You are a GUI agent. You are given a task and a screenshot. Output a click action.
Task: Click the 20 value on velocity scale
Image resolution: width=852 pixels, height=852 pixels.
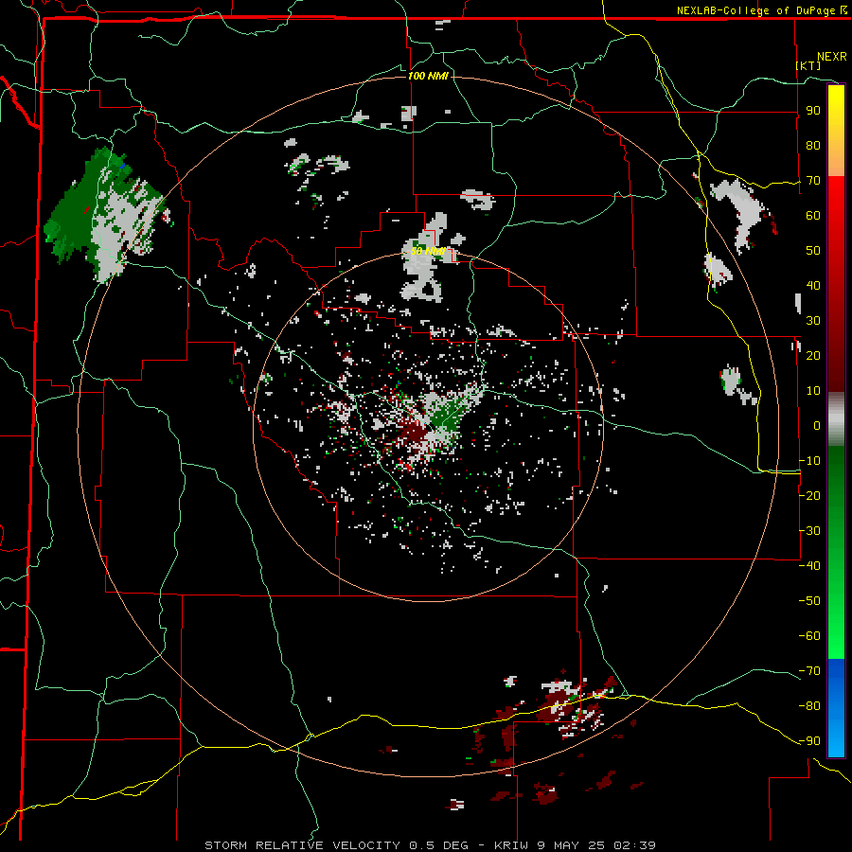click(x=813, y=355)
